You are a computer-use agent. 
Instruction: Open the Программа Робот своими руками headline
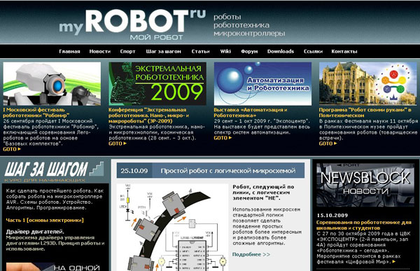tap(365, 113)
